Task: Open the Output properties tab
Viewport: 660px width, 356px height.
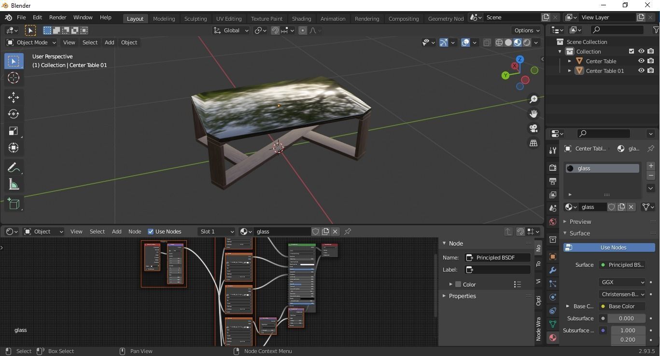Action: pyautogui.click(x=553, y=181)
